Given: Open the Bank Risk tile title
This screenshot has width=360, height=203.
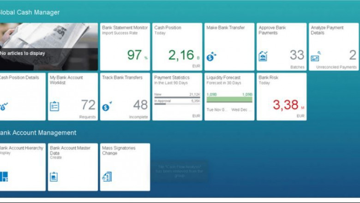Looking at the screenshot, I should [x=268, y=78].
